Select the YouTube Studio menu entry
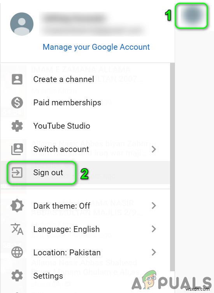Screen dimensions: 214x293 [85, 126]
